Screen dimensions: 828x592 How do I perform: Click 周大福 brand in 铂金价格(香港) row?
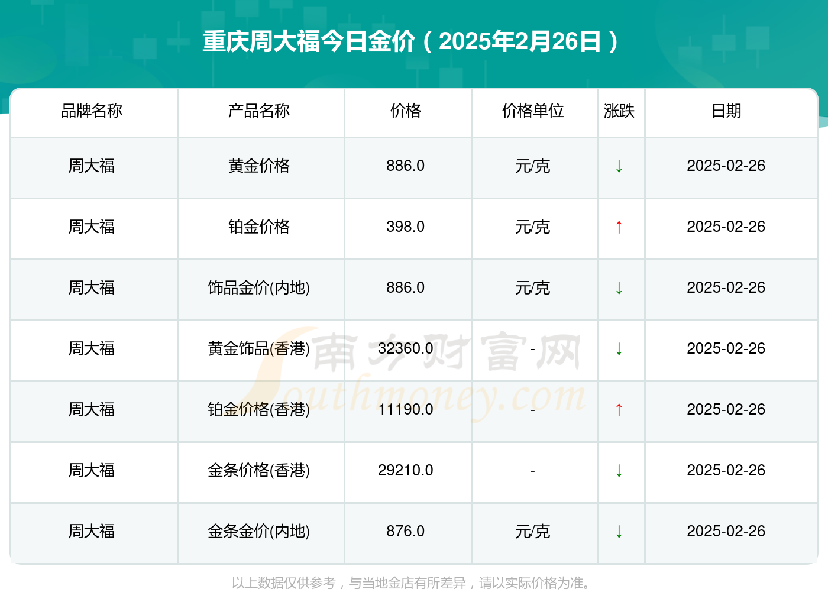click(92, 410)
